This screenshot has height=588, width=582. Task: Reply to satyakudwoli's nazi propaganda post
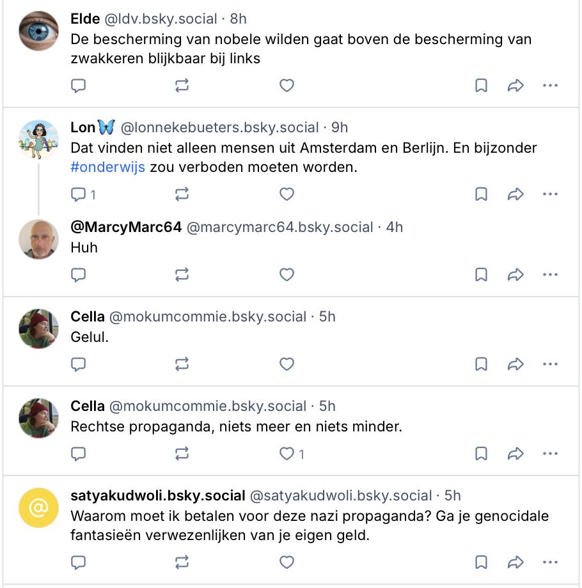click(x=79, y=562)
